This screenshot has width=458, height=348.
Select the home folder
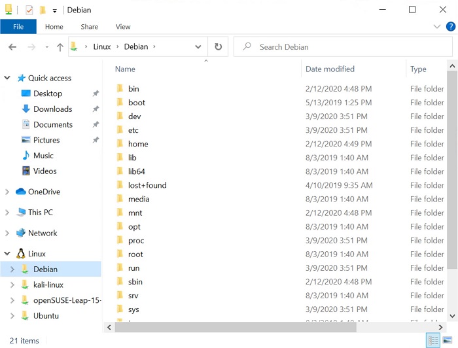(138, 144)
